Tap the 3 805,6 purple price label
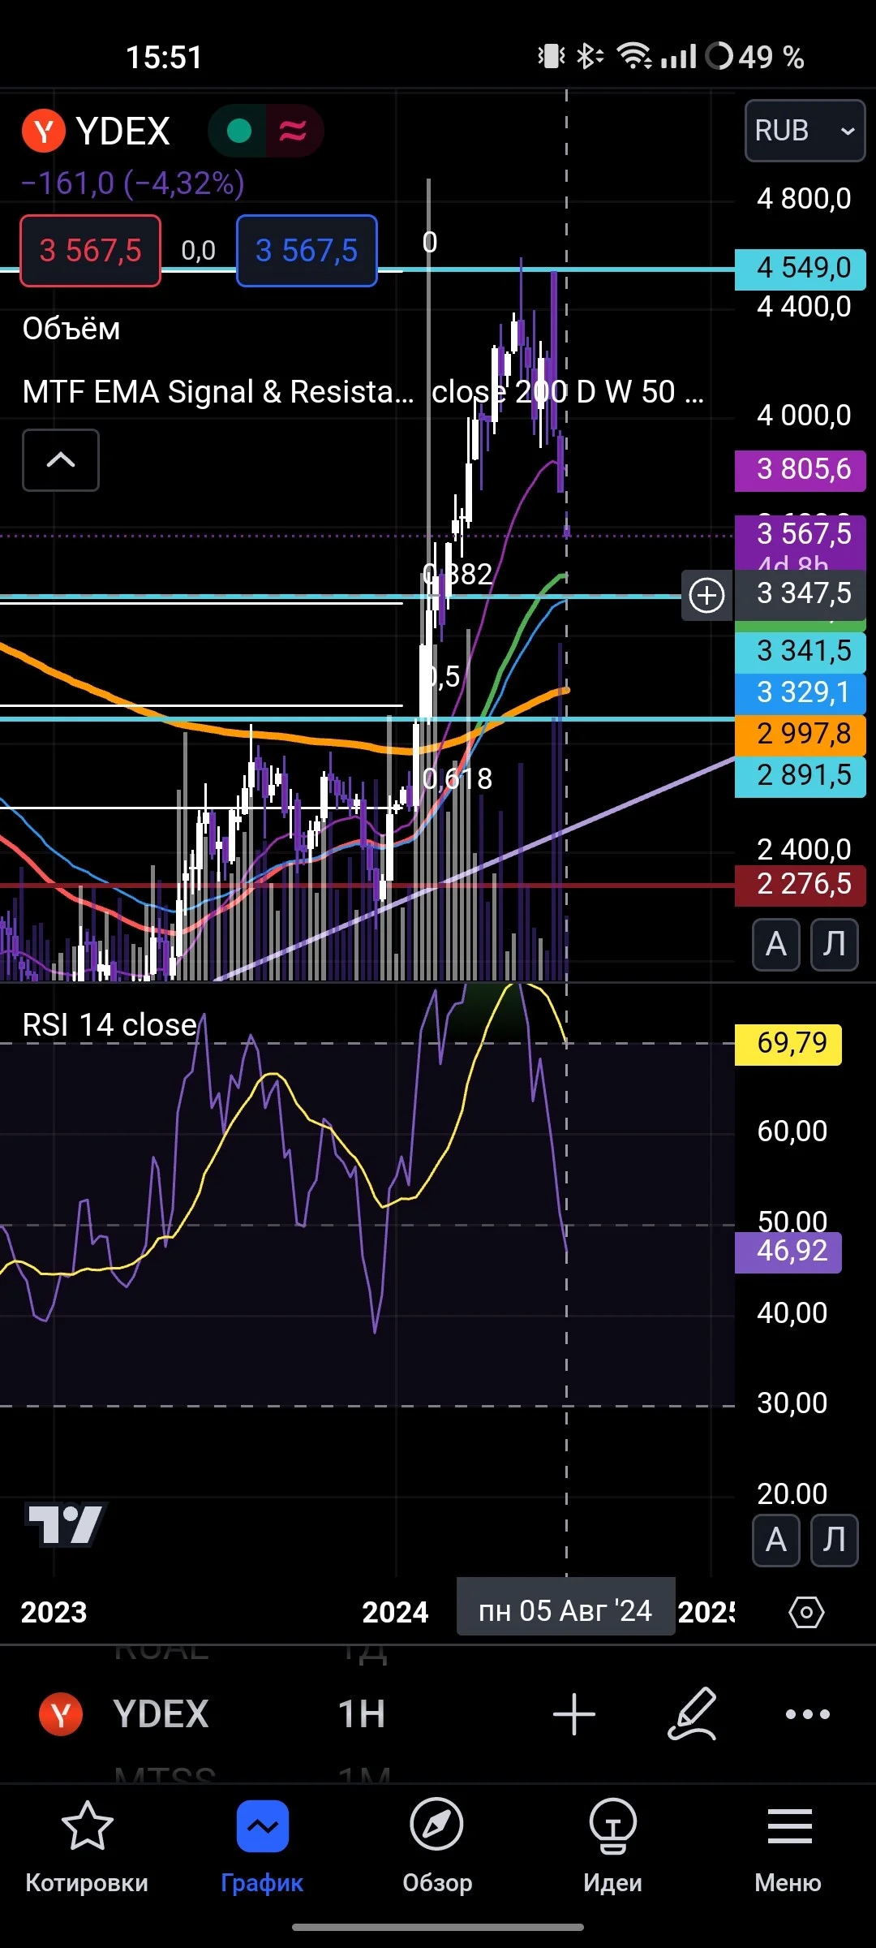This screenshot has height=1948, width=876. click(801, 471)
